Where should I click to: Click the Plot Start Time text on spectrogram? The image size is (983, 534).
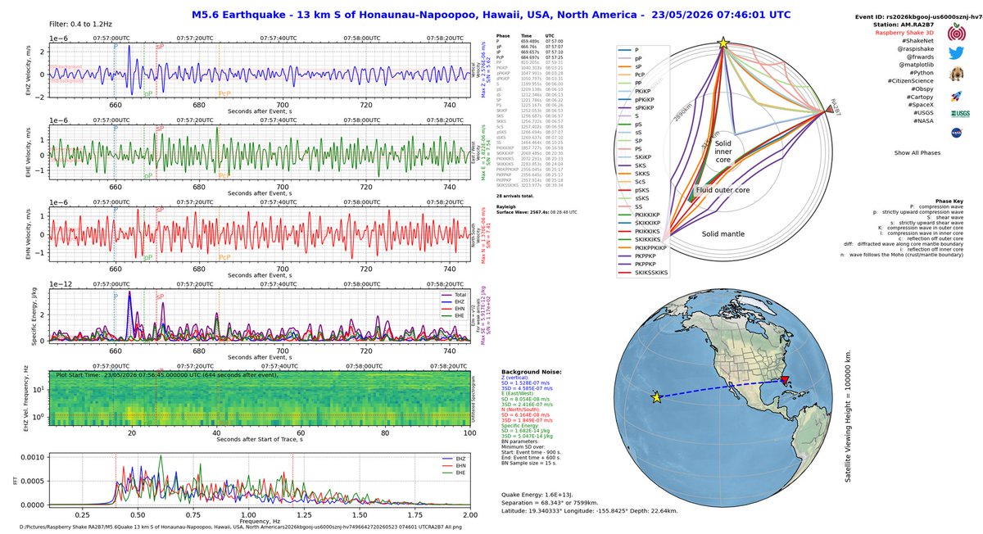pyautogui.click(x=166, y=373)
